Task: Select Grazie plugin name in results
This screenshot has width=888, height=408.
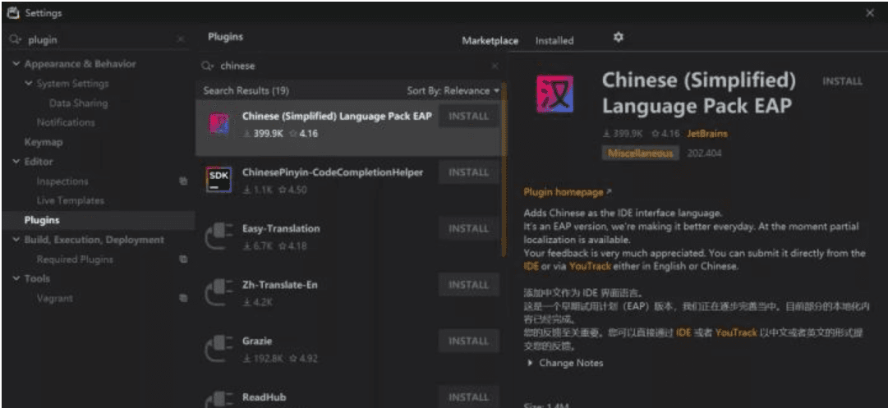Action: click(257, 342)
